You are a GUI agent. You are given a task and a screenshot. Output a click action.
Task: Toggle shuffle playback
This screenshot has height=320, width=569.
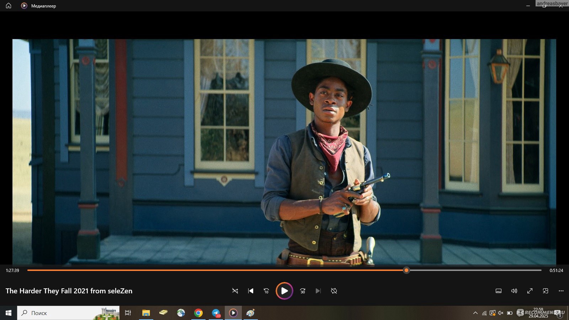(x=235, y=291)
